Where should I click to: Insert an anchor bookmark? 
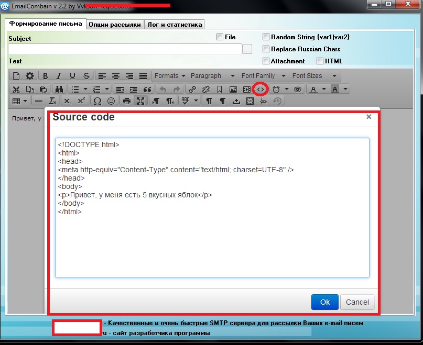coord(220,89)
